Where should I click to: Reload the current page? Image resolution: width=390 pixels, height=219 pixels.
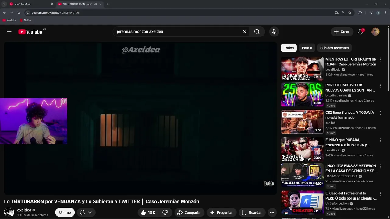pos(19,13)
